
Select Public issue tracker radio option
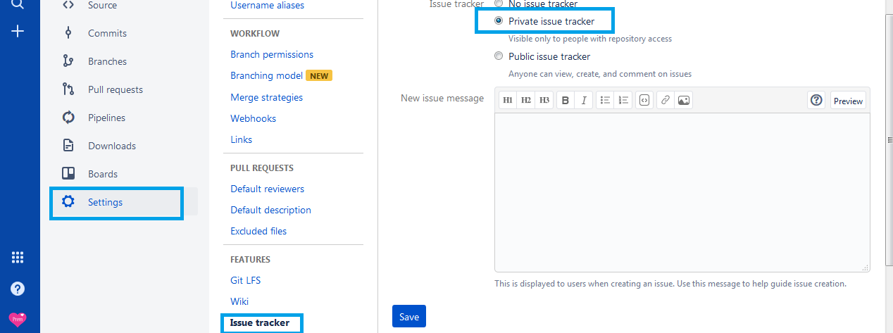[499, 56]
